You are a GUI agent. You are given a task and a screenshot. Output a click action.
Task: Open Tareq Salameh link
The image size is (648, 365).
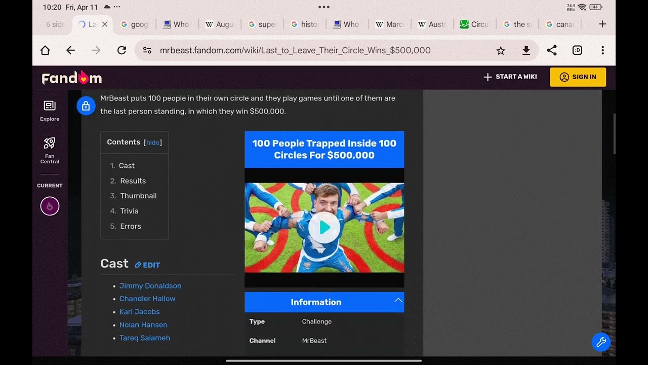tap(145, 338)
